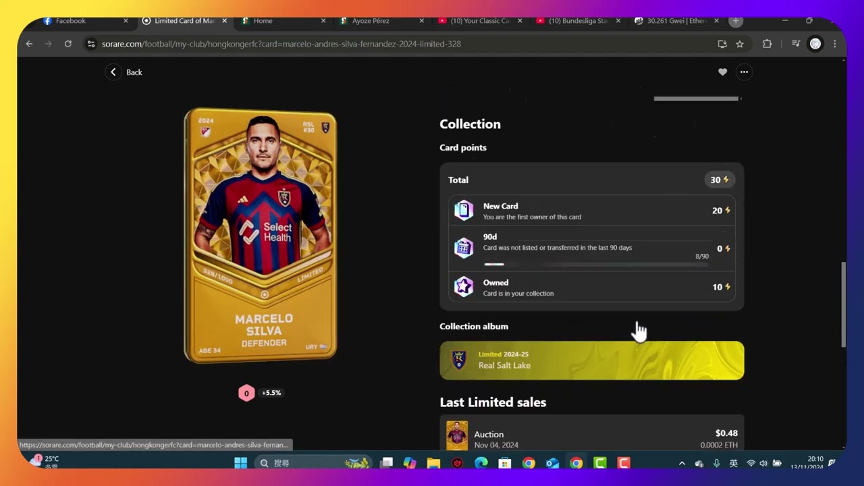Click the Marcelo Silva card image

(261, 236)
